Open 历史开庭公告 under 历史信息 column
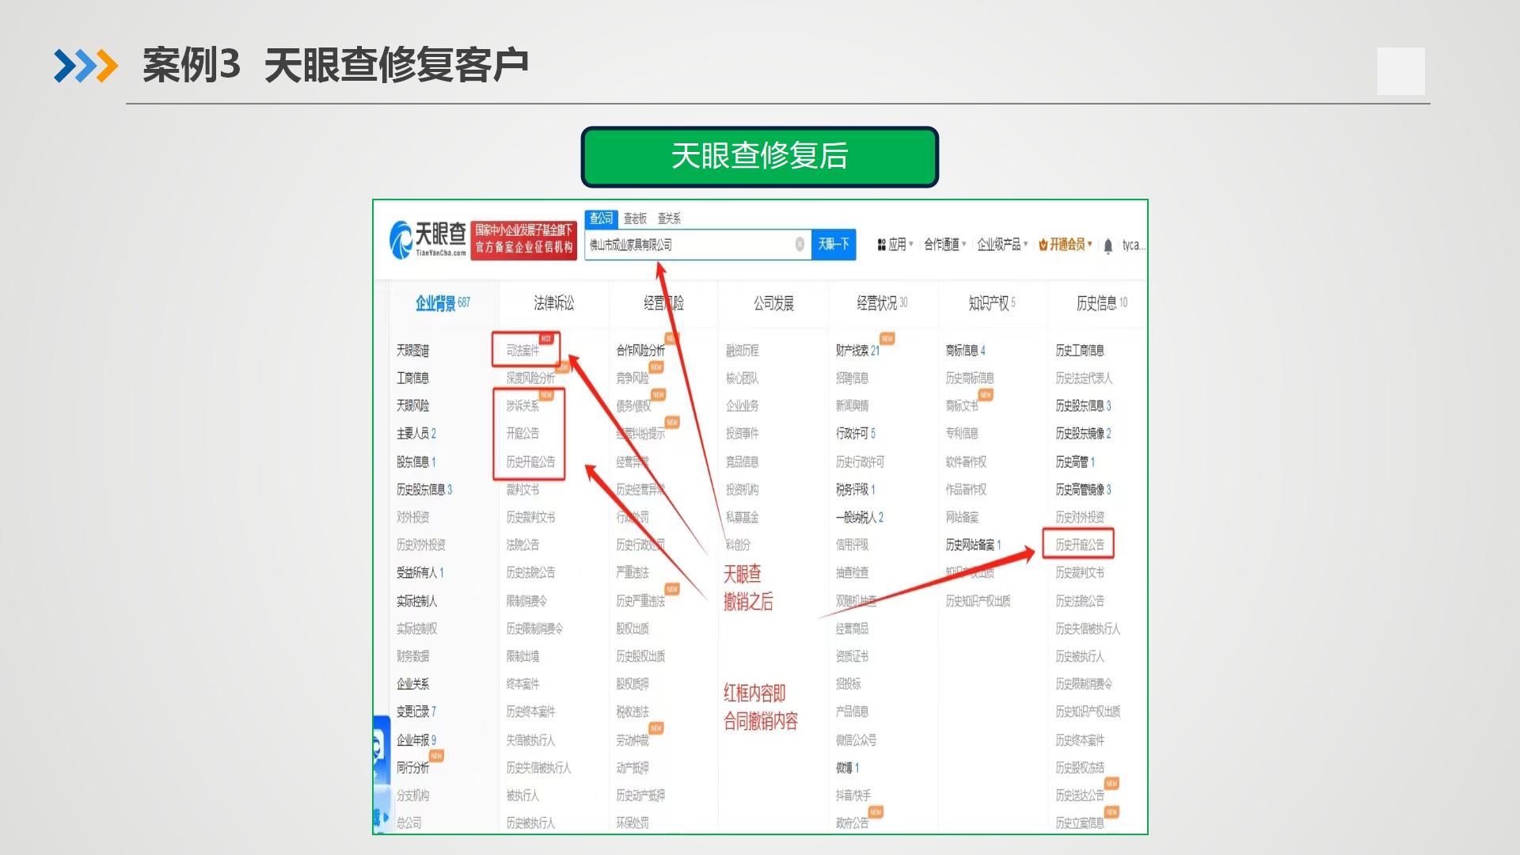Screen dimensions: 1520x855 (1079, 545)
